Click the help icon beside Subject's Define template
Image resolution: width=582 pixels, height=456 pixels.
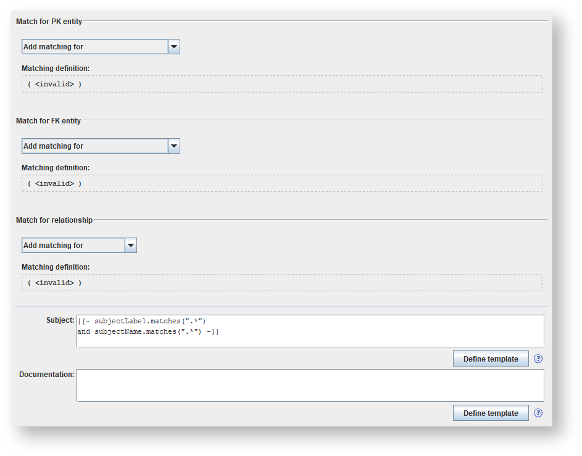coord(538,359)
